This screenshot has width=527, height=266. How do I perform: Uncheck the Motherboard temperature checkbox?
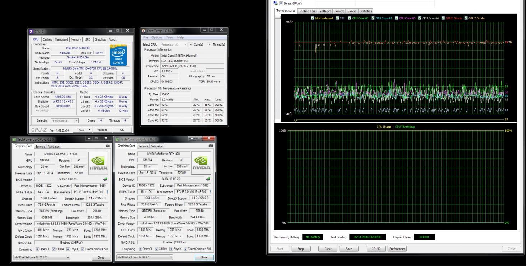pyautogui.click(x=313, y=18)
